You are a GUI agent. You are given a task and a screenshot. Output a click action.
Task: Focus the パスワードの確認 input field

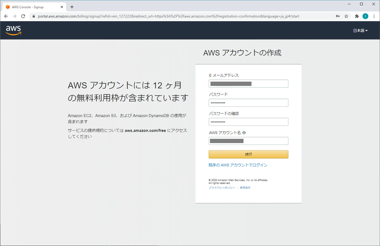248,122
